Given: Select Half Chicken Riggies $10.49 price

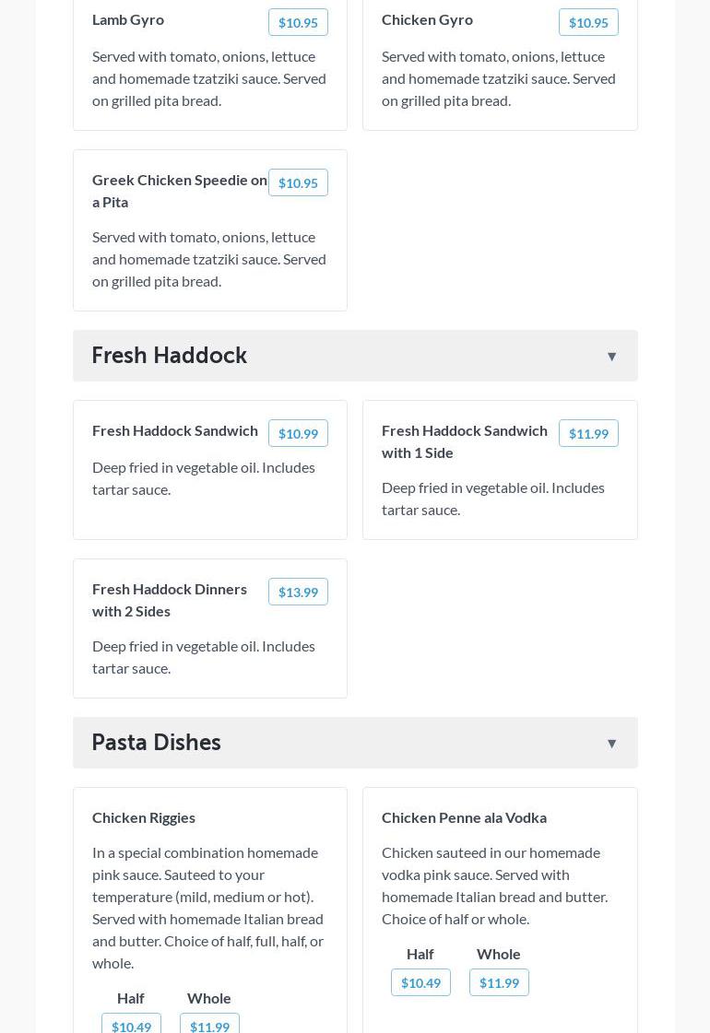Looking at the screenshot, I should pyautogui.click(x=131, y=1025).
